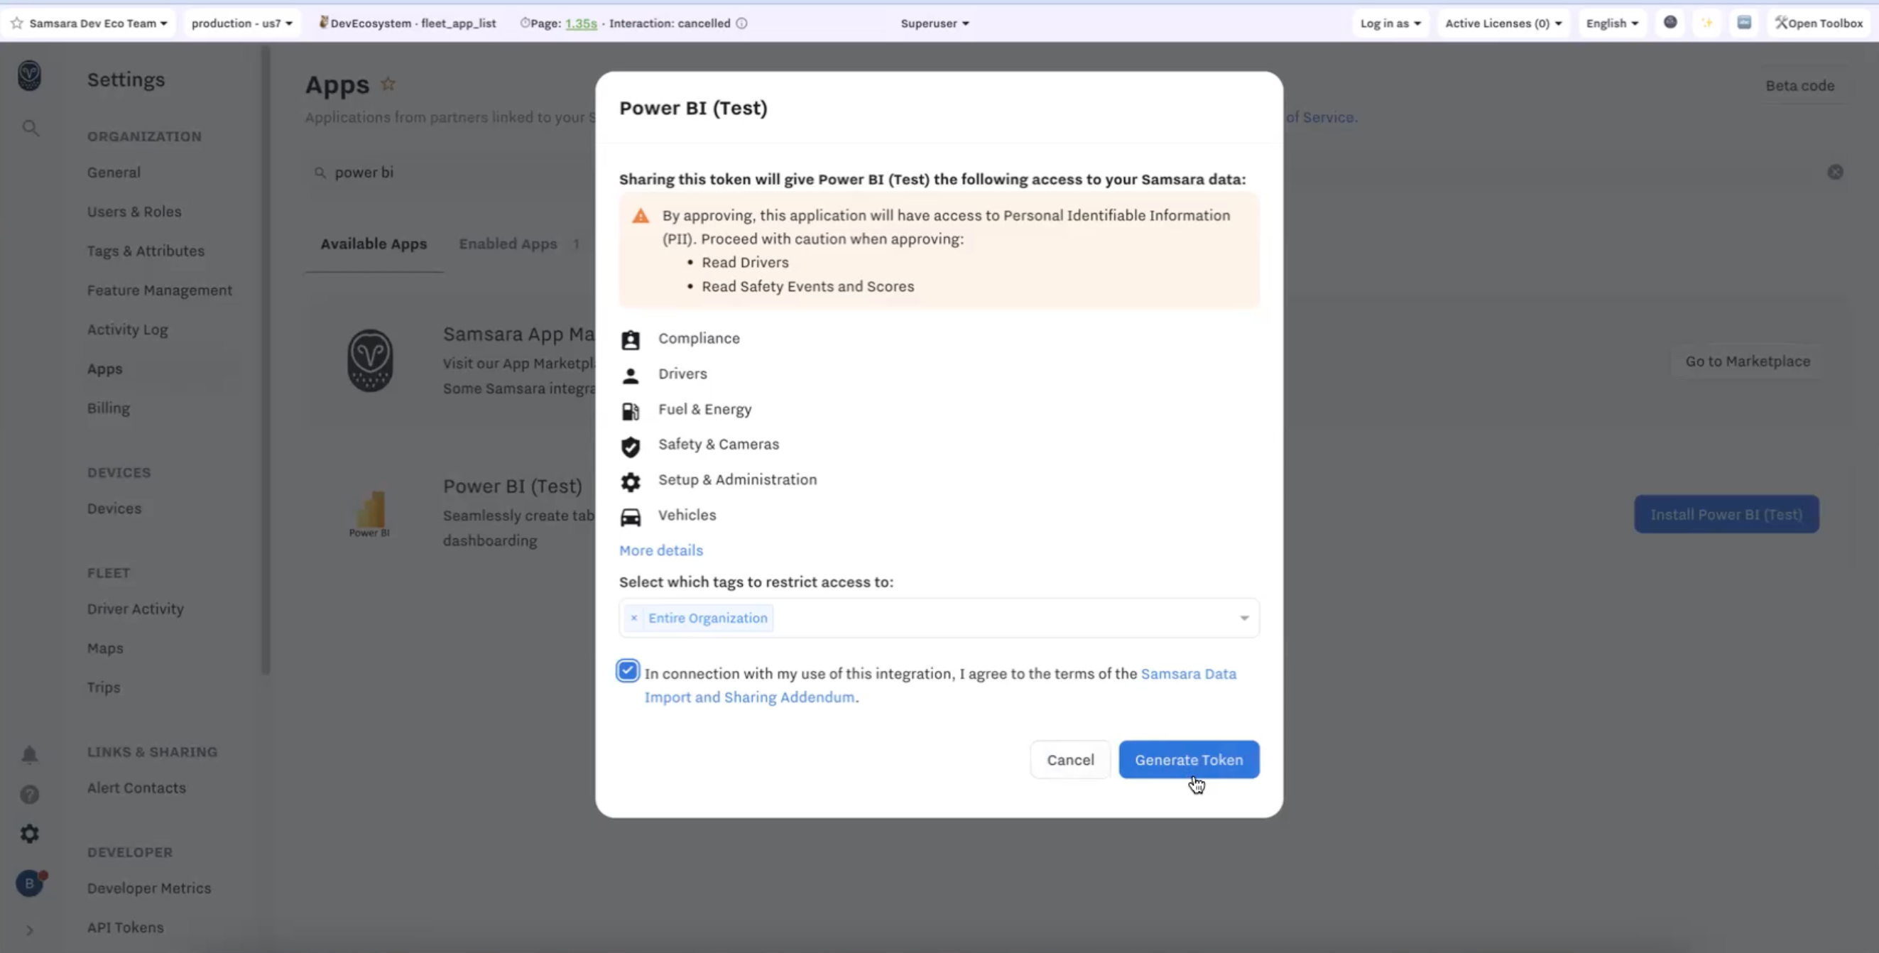Open Trips in sidebar

click(104, 687)
